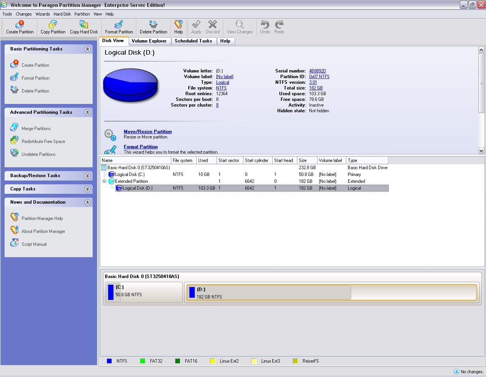Click the 0x07 NTFS partition ID link
The image size is (486, 377).
pyautogui.click(x=319, y=77)
